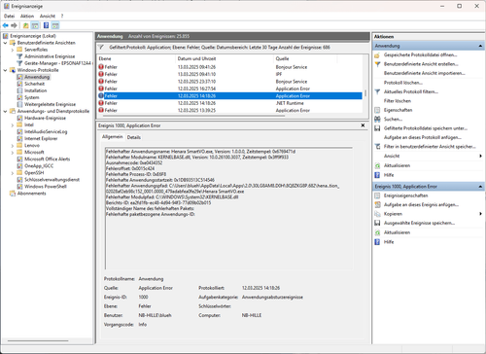This screenshot has width=486, height=354.
Task: Collapse Benutzerdefinierte Ansichten tree node
Action: coord(5,43)
